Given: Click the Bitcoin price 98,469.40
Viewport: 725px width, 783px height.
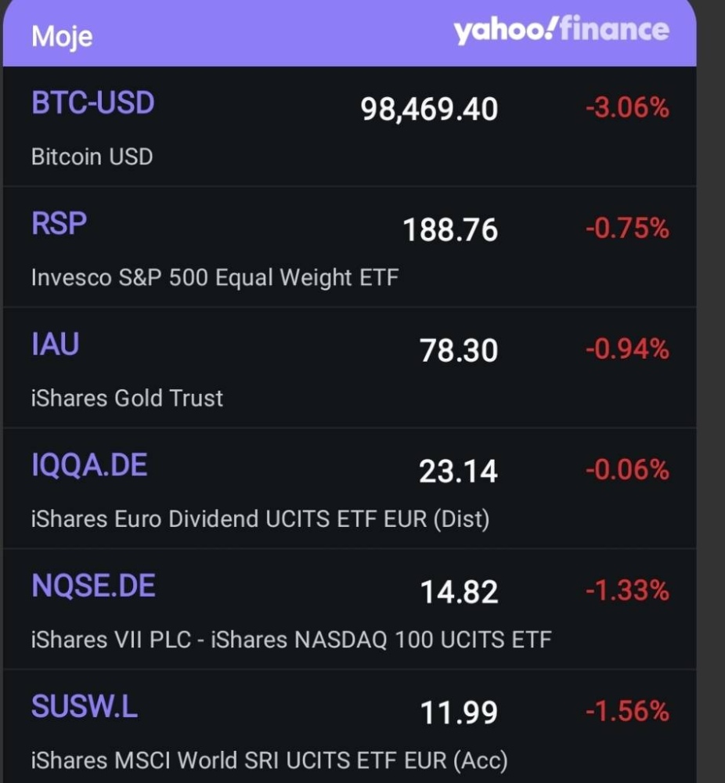Looking at the screenshot, I should [429, 109].
